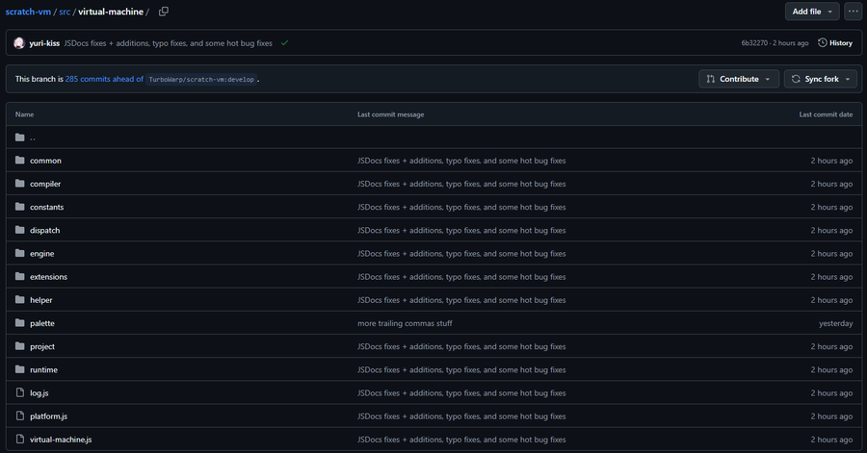This screenshot has height=453, width=867.
Task: Open latest commit message in header
Action: (168, 43)
